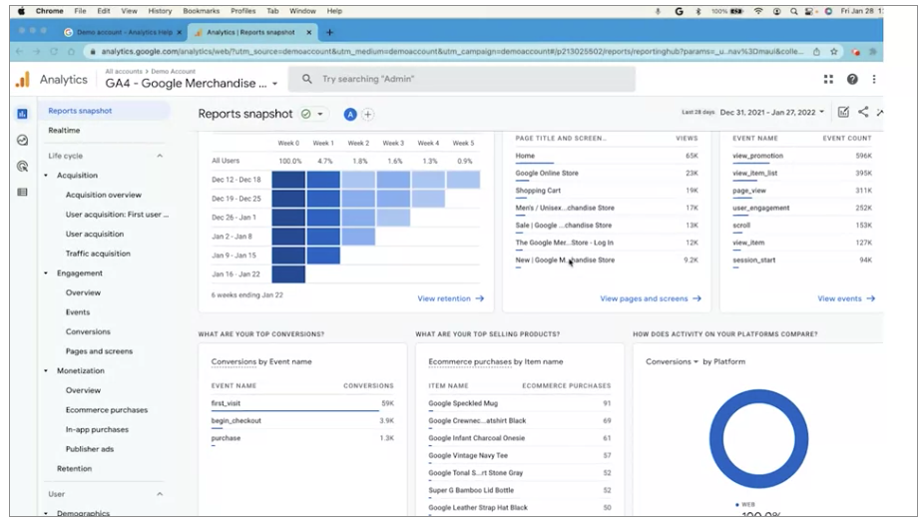Screen dimensions: 922x523
Task: Click the green report status check icon
Action: [x=305, y=114]
